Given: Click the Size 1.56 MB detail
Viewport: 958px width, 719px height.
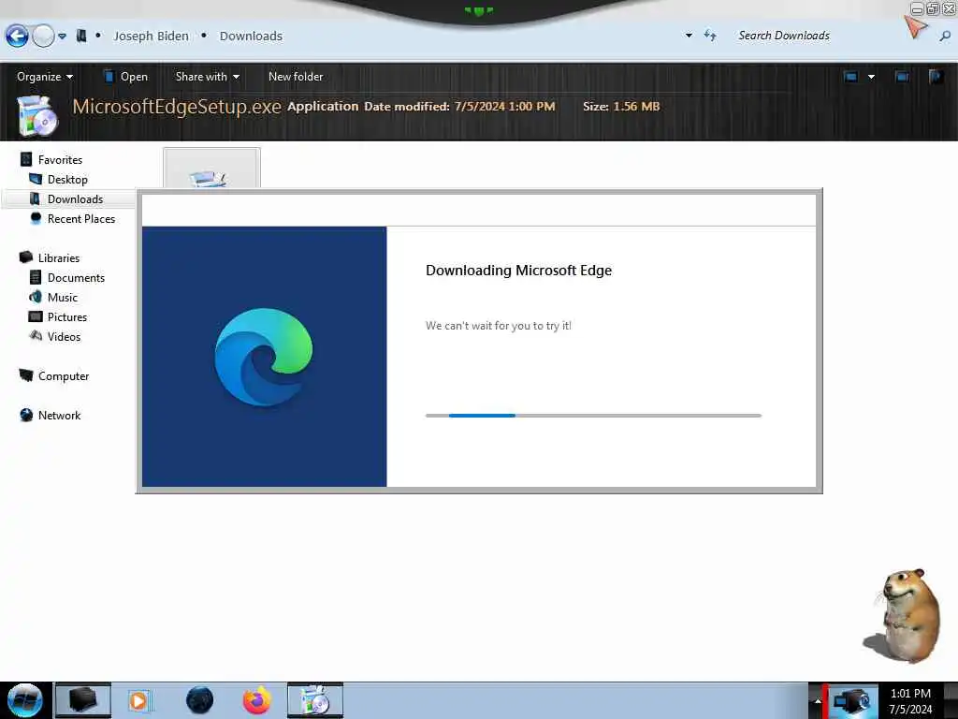Looking at the screenshot, I should 621,107.
